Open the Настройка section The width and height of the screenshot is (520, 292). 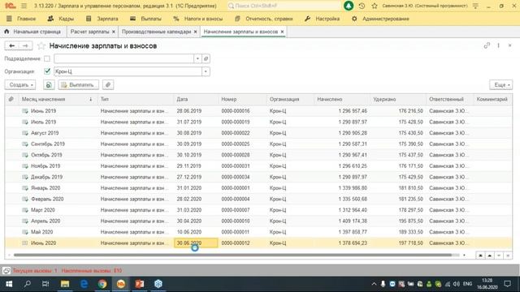tap(322, 19)
